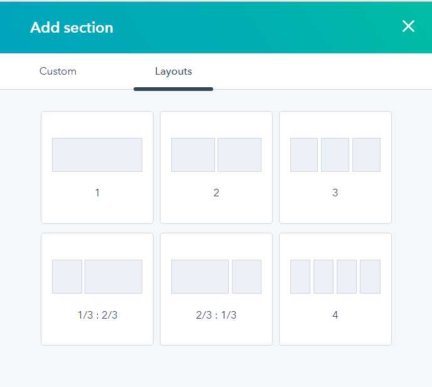
Task: Pick the wide-left narrow-right layout icon
Action: (x=216, y=277)
